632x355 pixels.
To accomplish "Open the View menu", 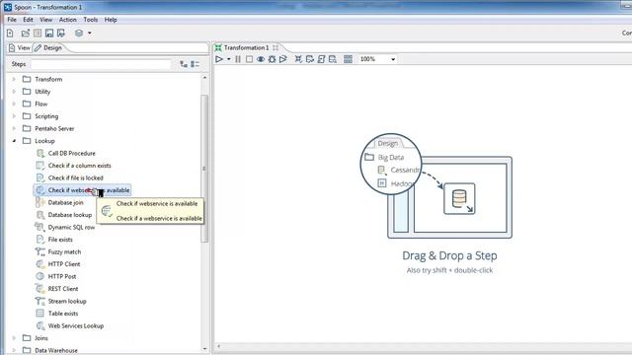I will coord(46,20).
